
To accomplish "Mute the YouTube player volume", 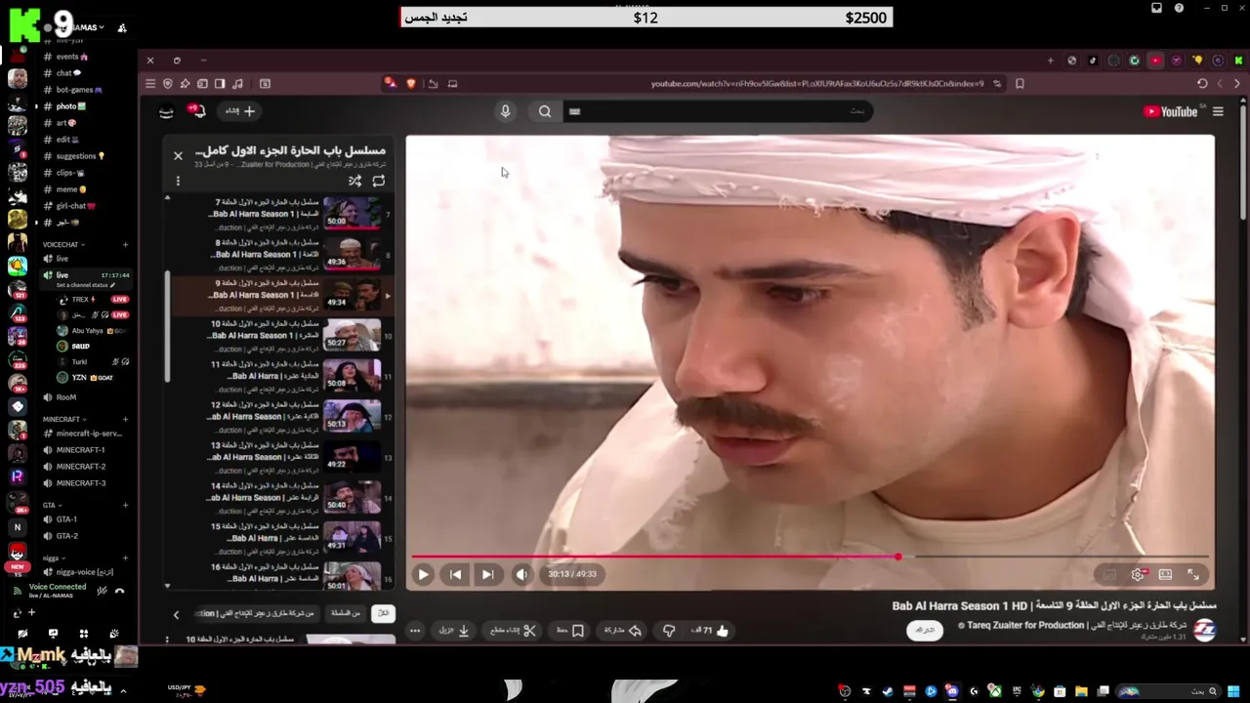I will pos(521,574).
